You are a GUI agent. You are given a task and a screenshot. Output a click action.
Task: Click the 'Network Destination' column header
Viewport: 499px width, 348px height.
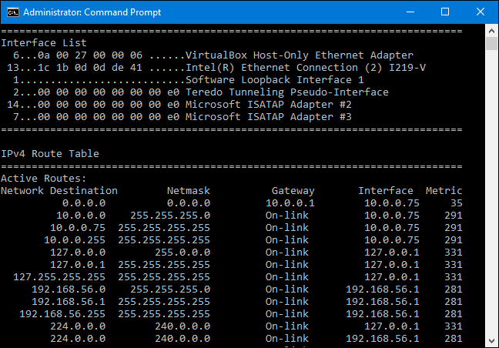59,190
